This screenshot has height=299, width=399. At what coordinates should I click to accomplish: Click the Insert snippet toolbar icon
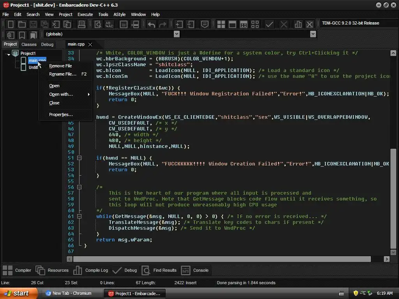click(11, 35)
